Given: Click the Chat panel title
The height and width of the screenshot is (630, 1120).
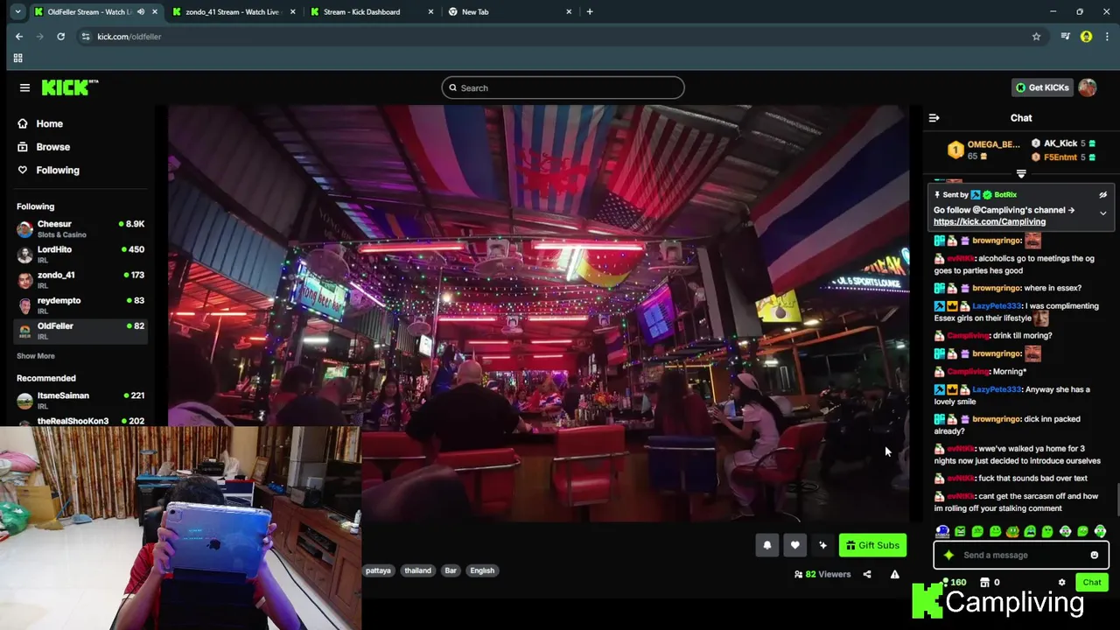Looking at the screenshot, I should pos(1021,117).
